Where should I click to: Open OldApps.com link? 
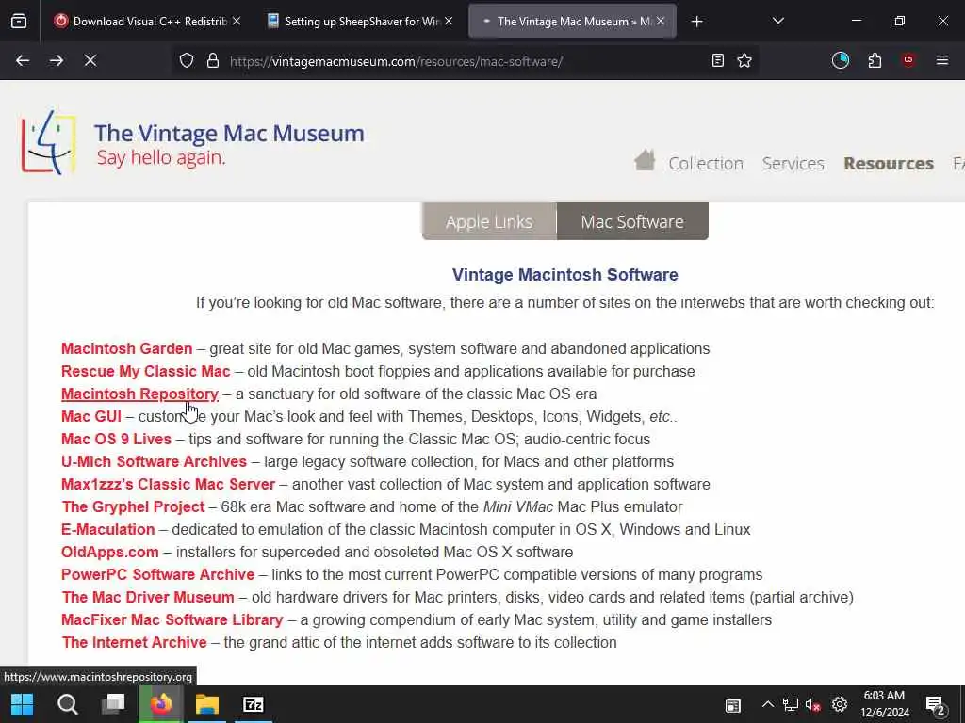[109, 552]
